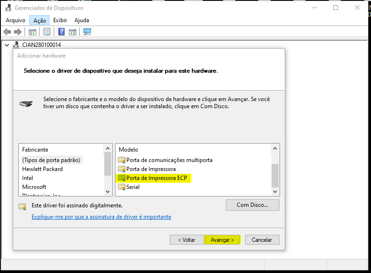
Task: Click the Modelo list scrollbar thumb
Action: [x=275, y=176]
